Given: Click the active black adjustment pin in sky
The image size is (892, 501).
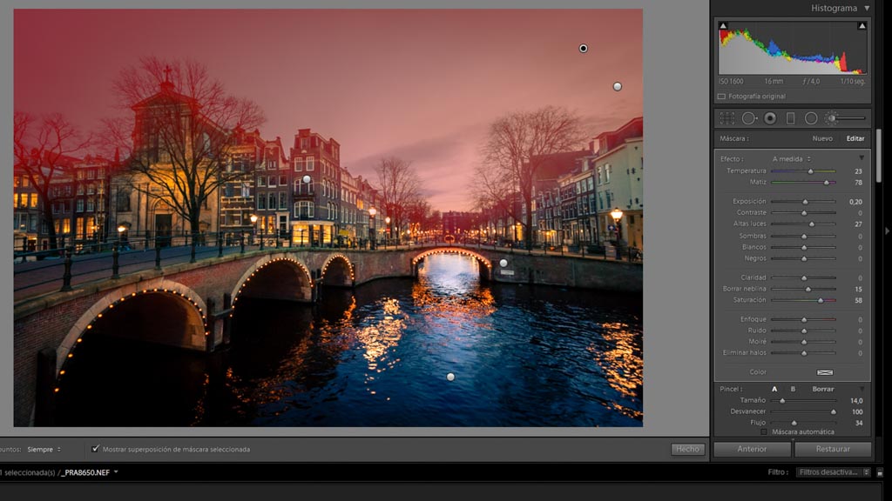Looking at the screenshot, I should (584, 49).
